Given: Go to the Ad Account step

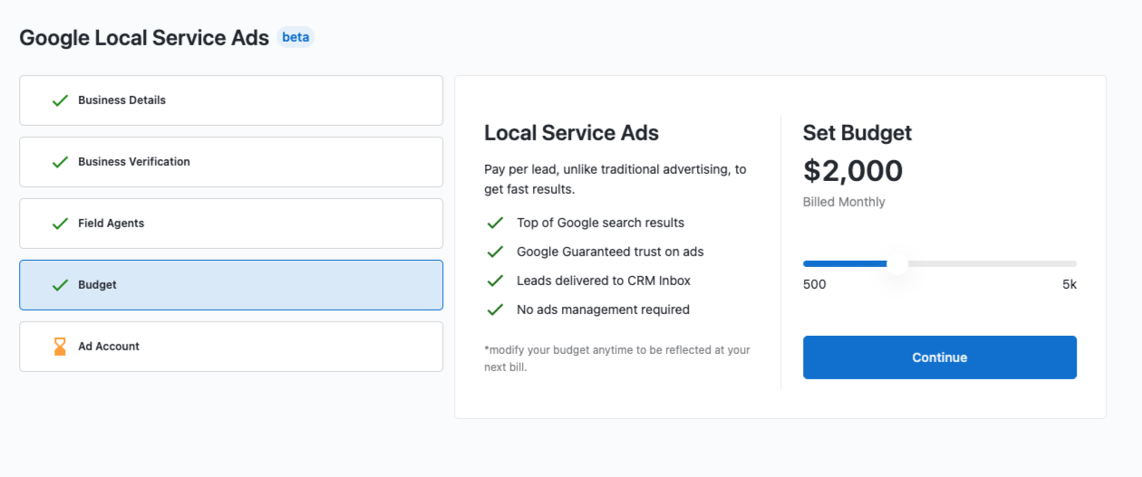Looking at the screenshot, I should point(231,347).
